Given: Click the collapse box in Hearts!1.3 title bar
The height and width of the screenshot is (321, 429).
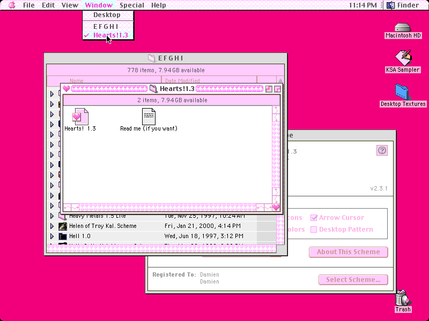Looking at the screenshot, I should click(x=277, y=89).
